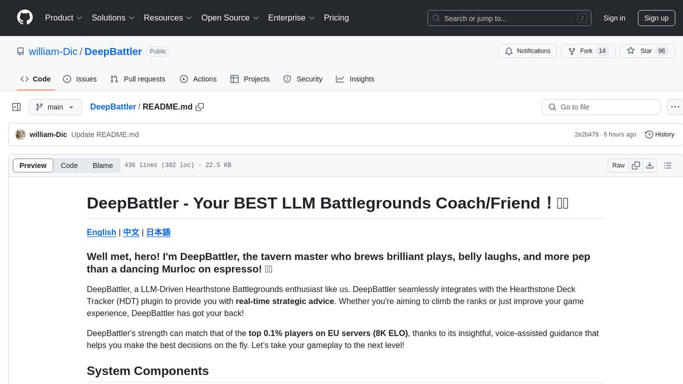Toggle the file tree side panel
The width and height of the screenshot is (683, 384).
click(x=17, y=107)
